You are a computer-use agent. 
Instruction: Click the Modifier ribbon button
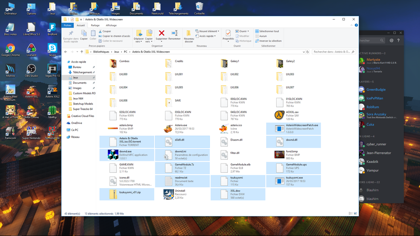(242, 36)
